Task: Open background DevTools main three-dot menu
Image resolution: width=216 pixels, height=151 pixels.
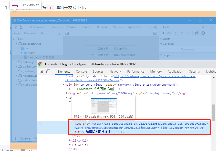Action: (212, 27)
